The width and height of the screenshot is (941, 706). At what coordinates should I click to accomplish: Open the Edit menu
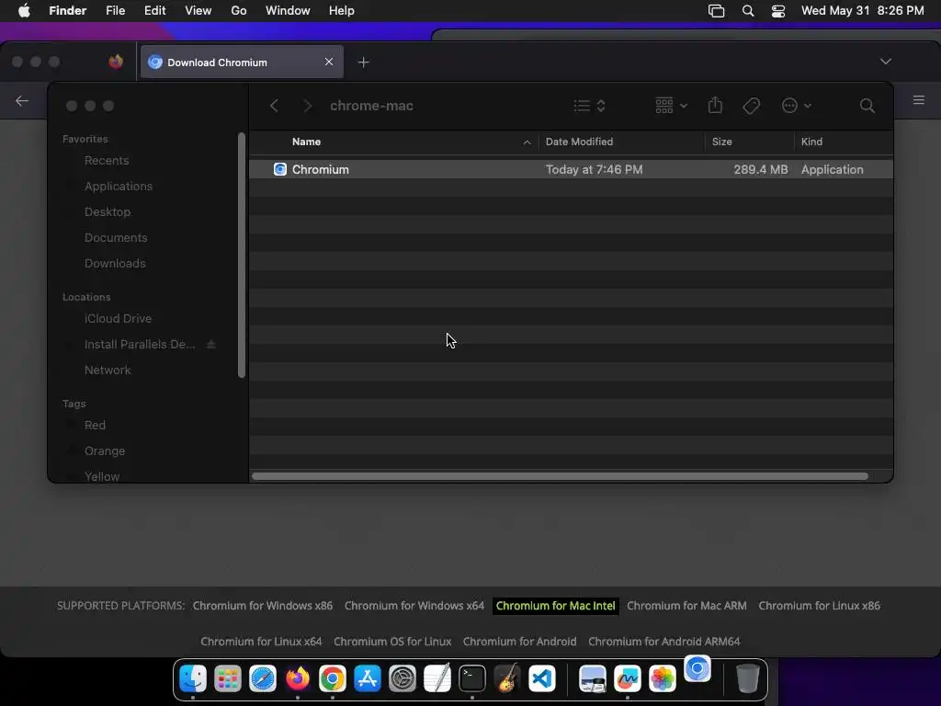(x=154, y=11)
